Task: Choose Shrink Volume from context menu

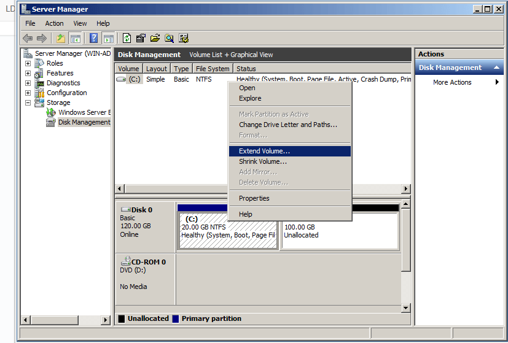Action: (290, 161)
